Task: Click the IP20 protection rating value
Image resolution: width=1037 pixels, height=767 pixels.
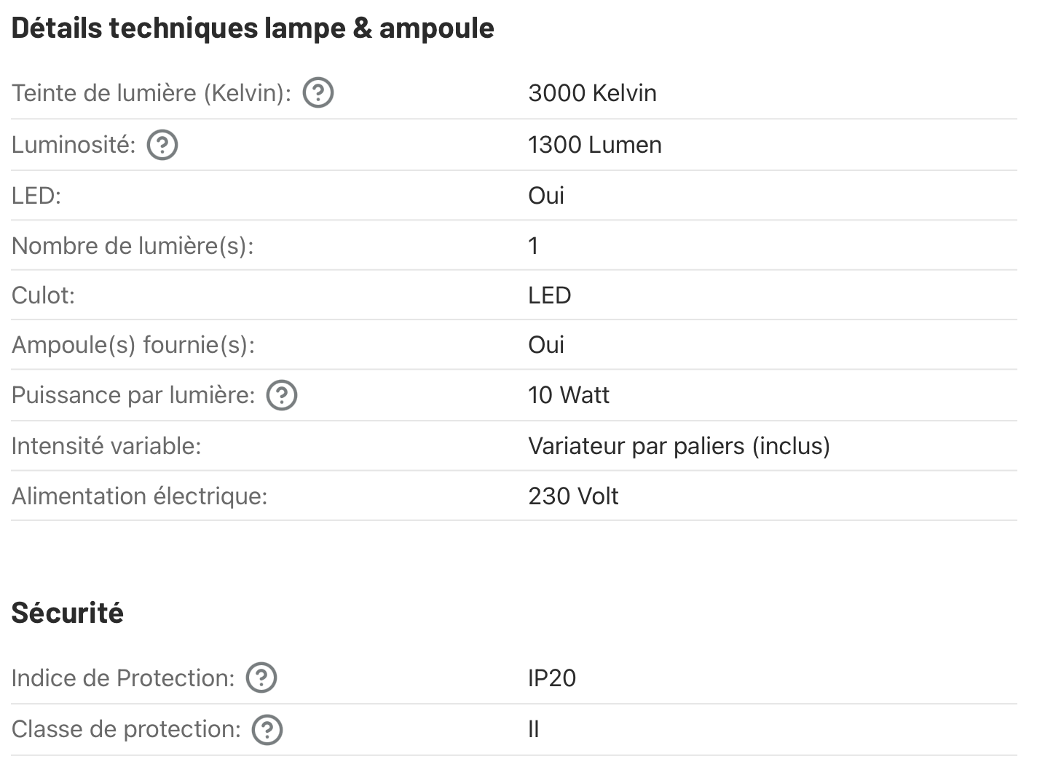Action: (x=551, y=678)
